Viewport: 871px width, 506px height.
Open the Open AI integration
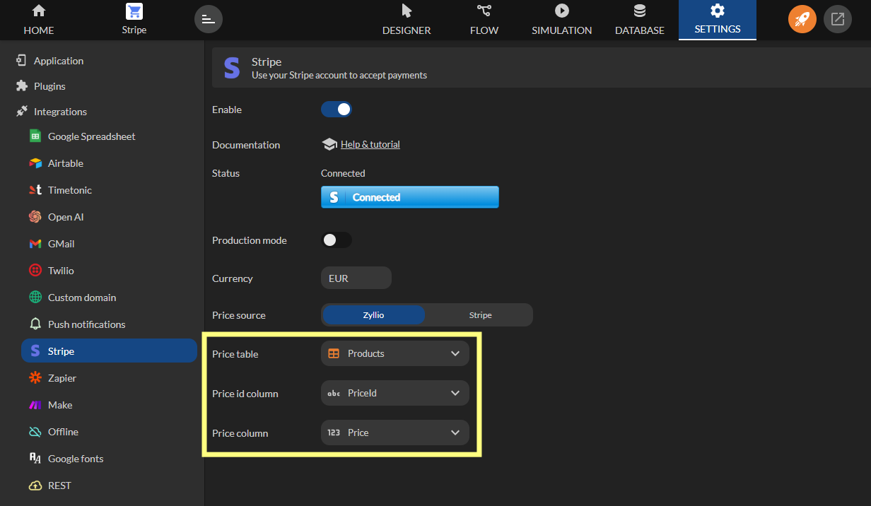(65, 217)
